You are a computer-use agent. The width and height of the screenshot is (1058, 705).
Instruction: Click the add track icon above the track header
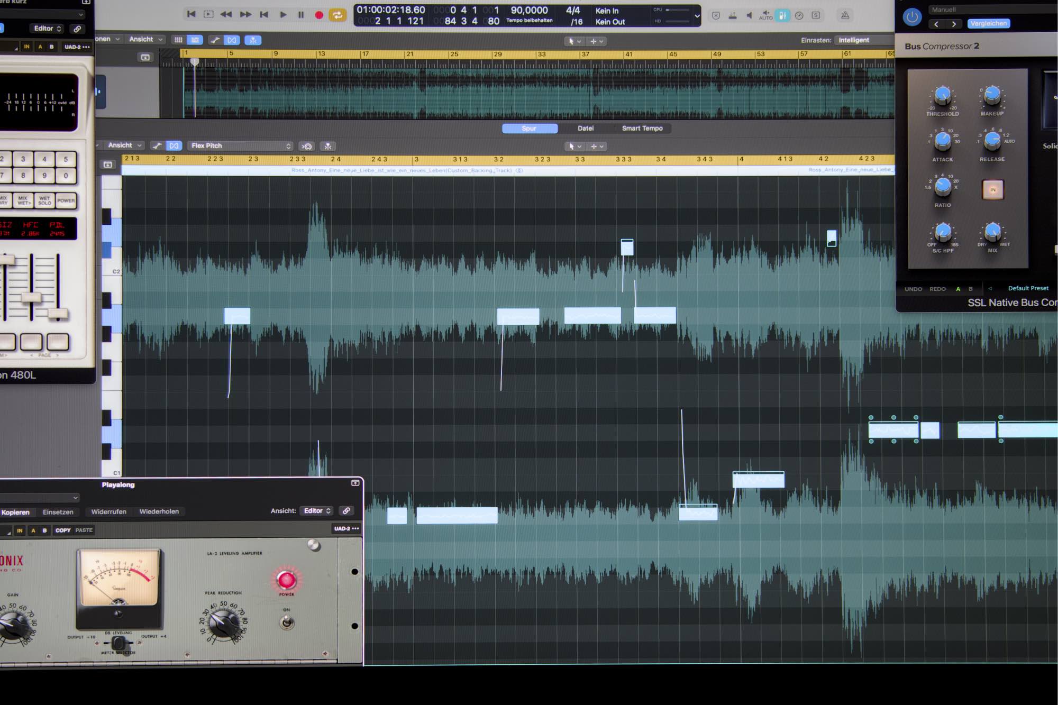(145, 57)
